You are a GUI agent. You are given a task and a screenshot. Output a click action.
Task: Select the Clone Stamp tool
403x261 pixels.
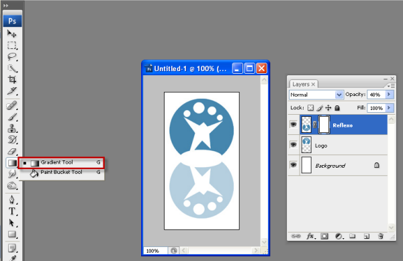click(x=12, y=128)
